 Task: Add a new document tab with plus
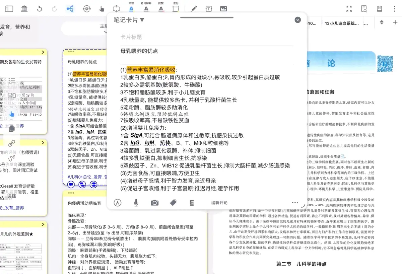[x=395, y=22]
